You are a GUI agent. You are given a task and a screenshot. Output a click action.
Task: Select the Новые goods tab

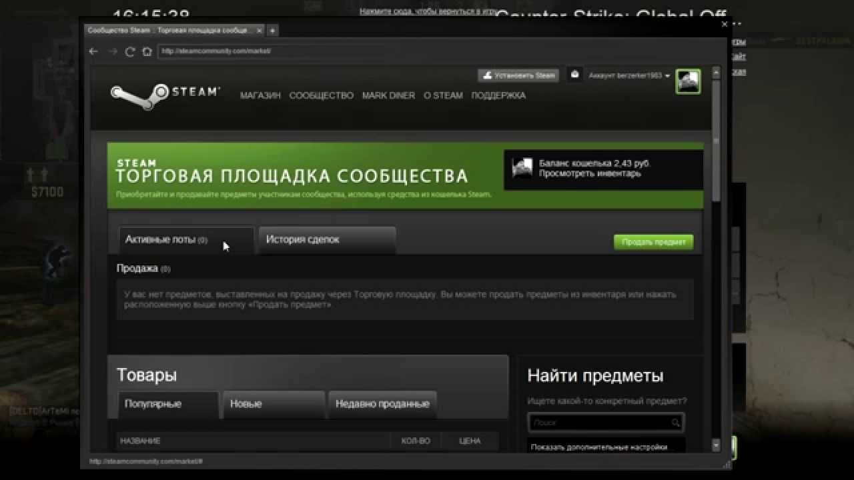pos(274,404)
